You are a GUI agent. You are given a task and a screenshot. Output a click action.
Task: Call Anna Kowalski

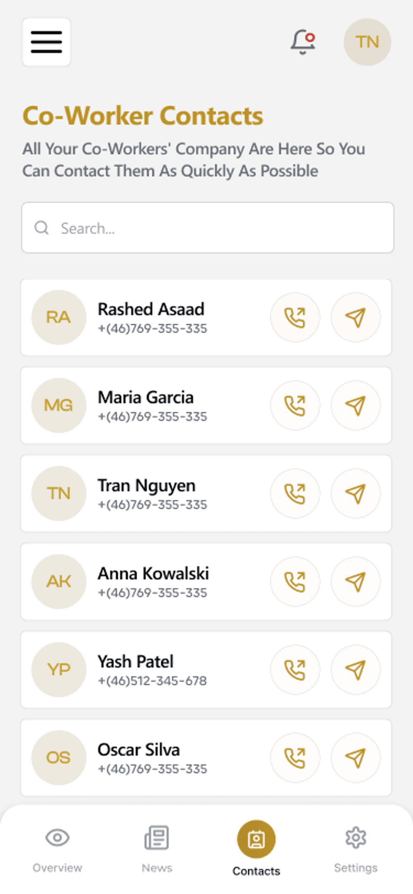295,581
